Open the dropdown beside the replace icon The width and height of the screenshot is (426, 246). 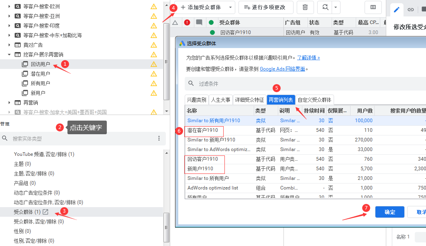(x=336, y=7)
